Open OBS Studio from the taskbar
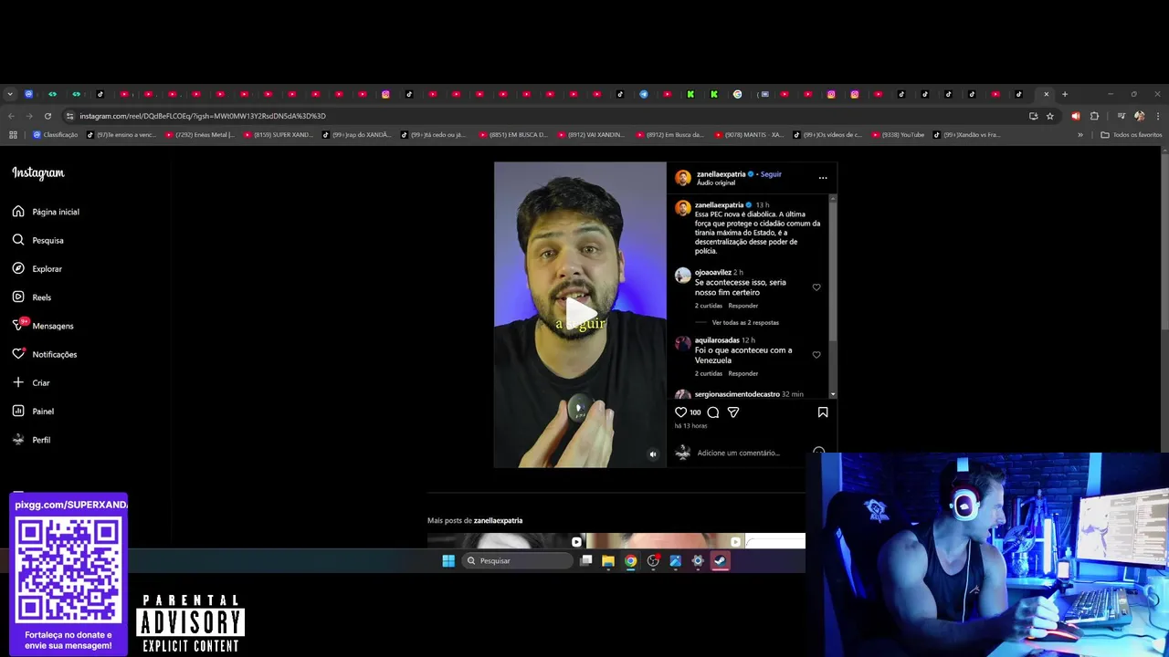This screenshot has width=1169, height=657. (x=653, y=561)
